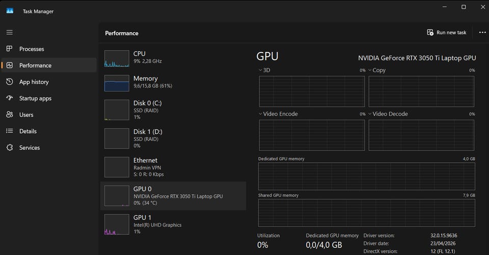489x255 pixels.
Task: Click the Details list icon
Action: coord(9,131)
